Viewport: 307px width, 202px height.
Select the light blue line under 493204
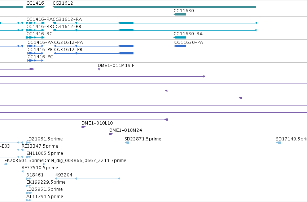click(x=88, y=179)
